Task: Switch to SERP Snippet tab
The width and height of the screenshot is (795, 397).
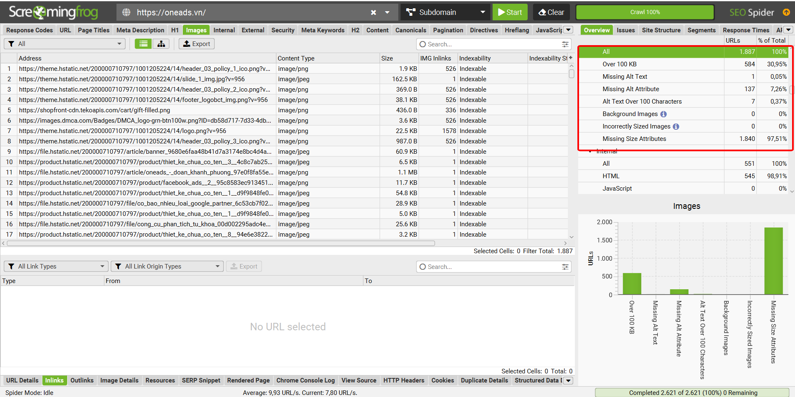Action: click(x=201, y=380)
